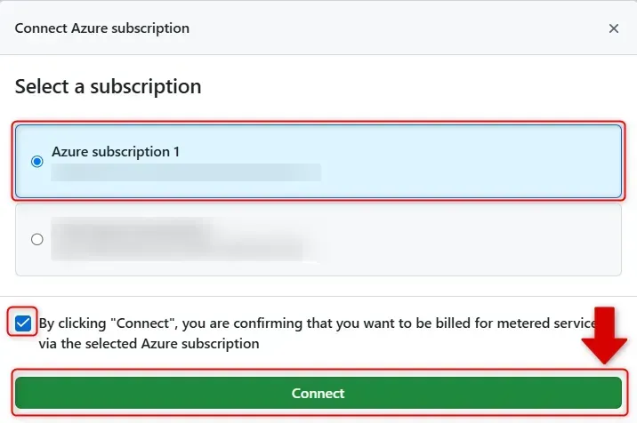This screenshot has height=423, width=637.
Task: Click "via the selected Azure subscription" text
Action: (149, 343)
